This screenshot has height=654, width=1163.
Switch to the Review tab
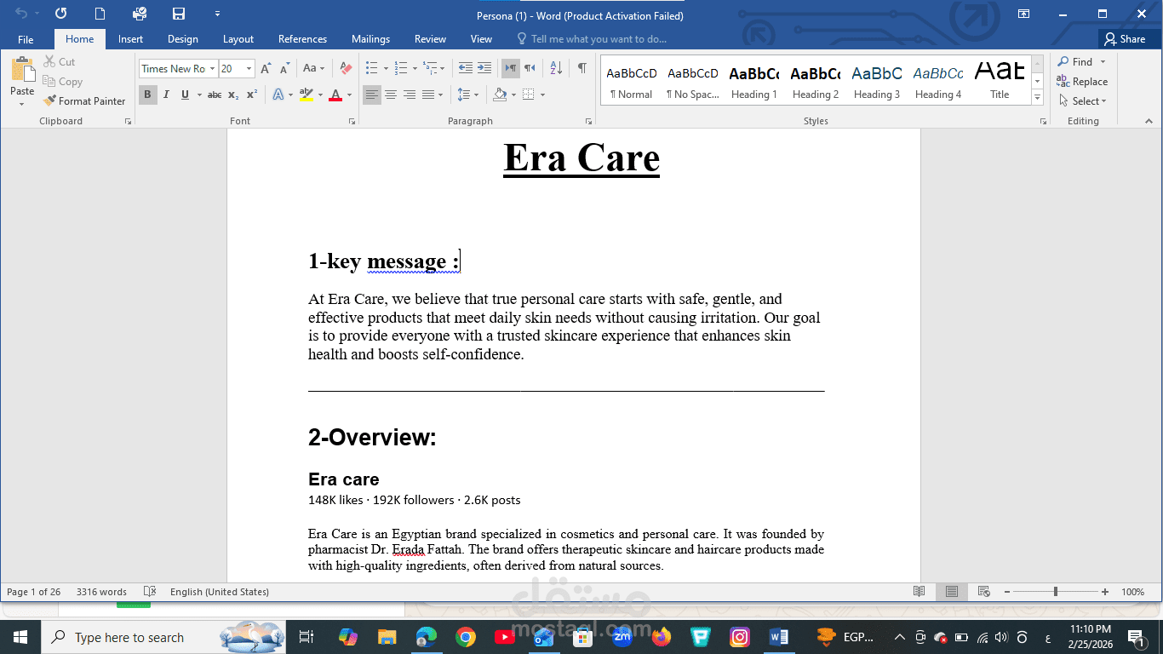point(430,39)
